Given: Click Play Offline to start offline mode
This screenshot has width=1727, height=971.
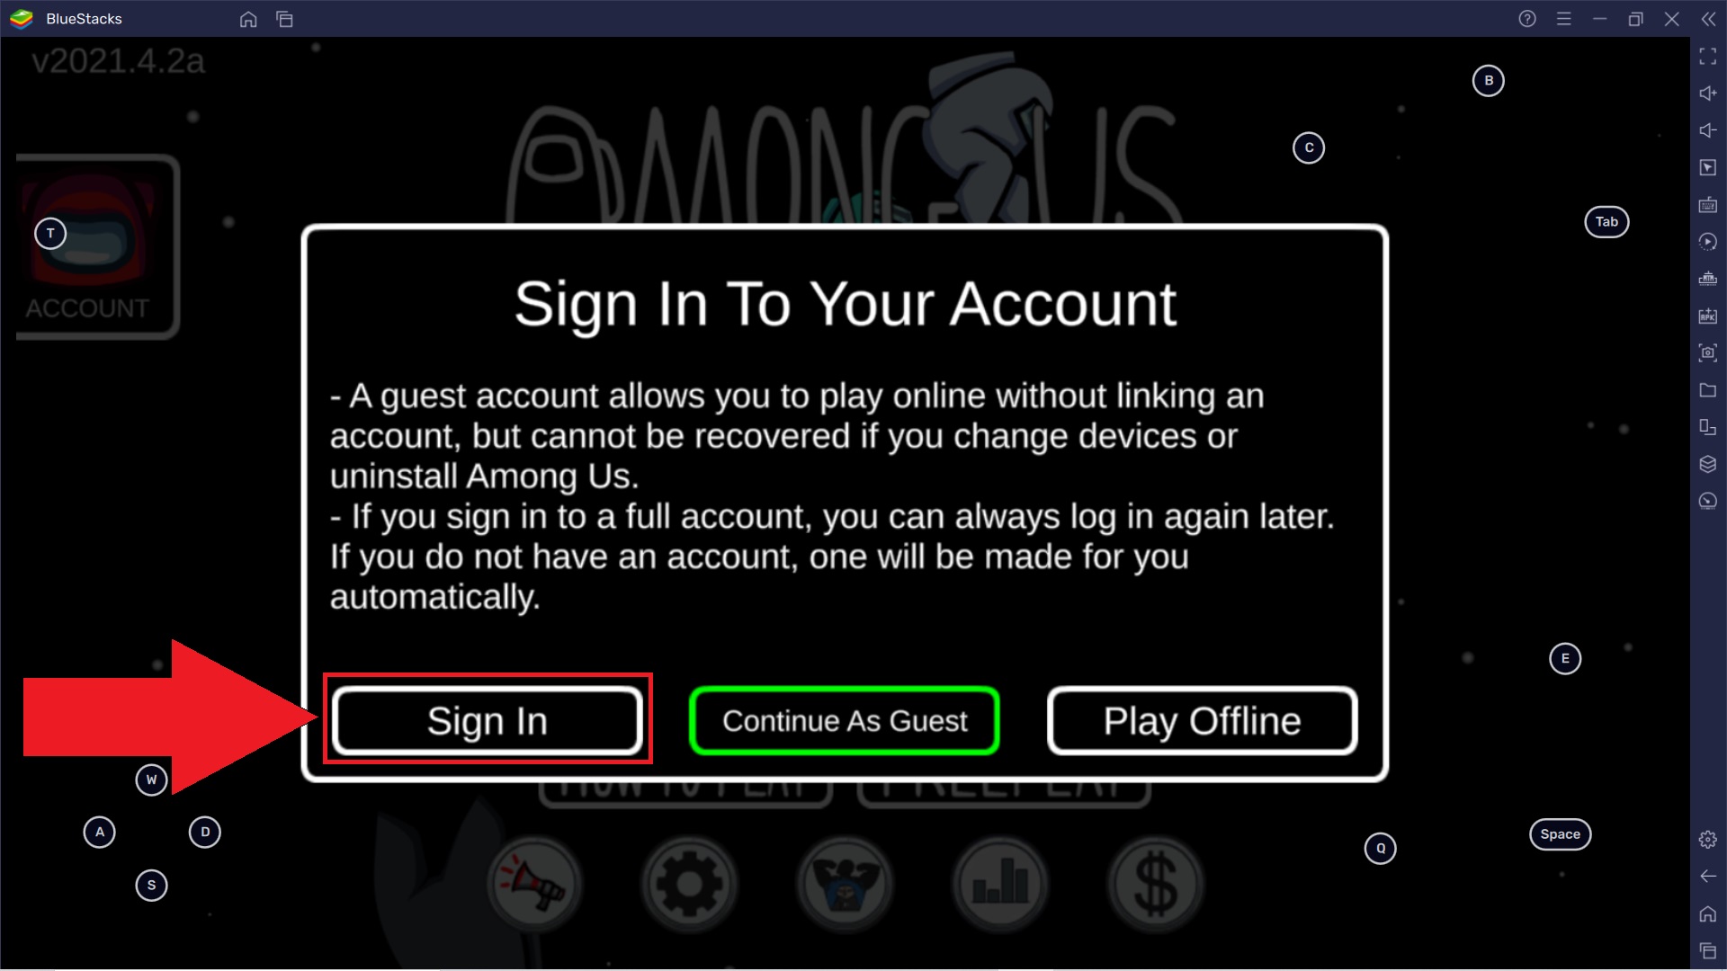Looking at the screenshot, I should 1203,721.
